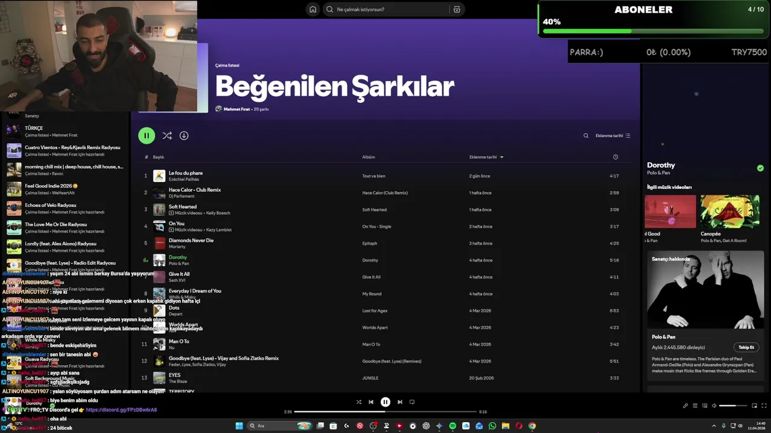This screenshot has height=433, width=771.
Task: Open the Tout va bien album link
Action: click(373, 176)
